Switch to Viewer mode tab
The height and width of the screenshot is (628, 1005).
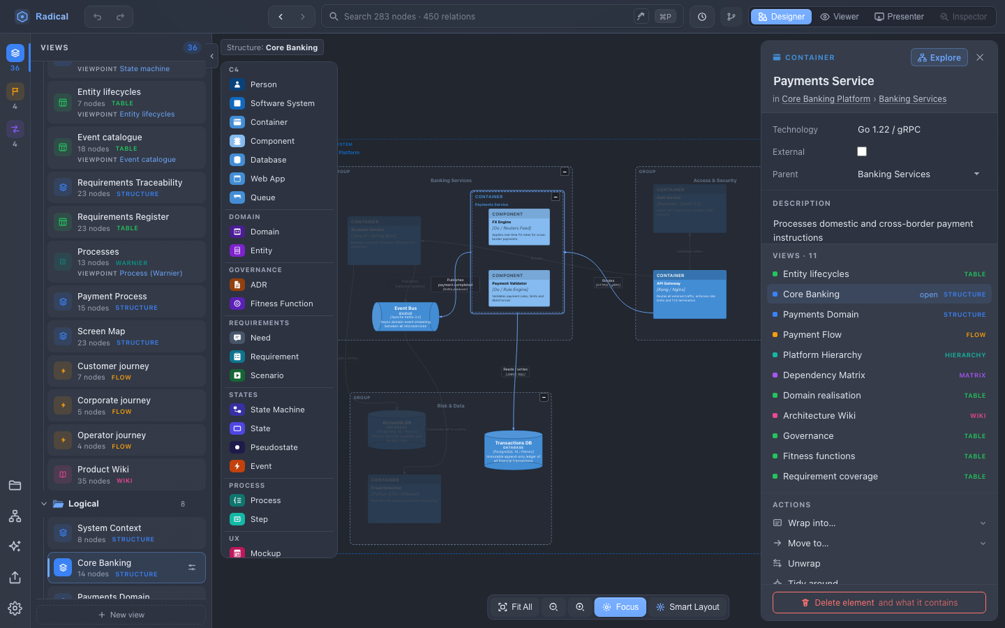[840, 17]
